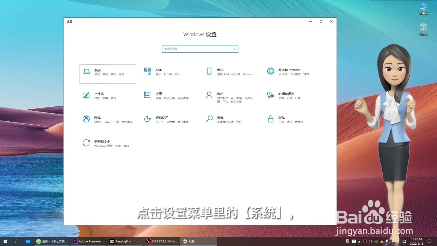Image resolution: width=437 pixels, height=246 pixels.
Task: Click the 时间和语言 title text
Action: click(x=286, y=94)
